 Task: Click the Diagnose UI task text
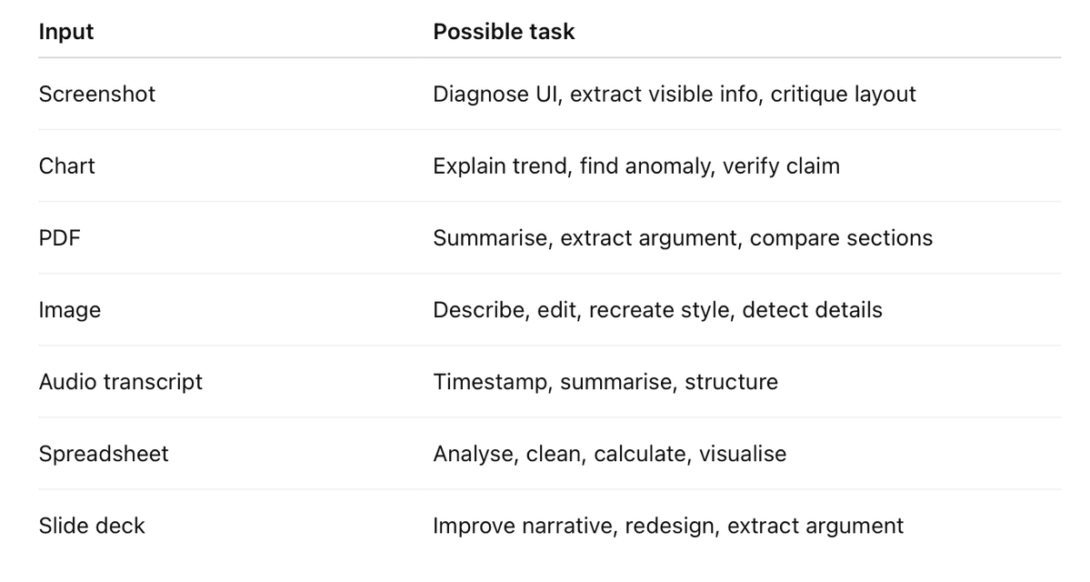[495, 94]
